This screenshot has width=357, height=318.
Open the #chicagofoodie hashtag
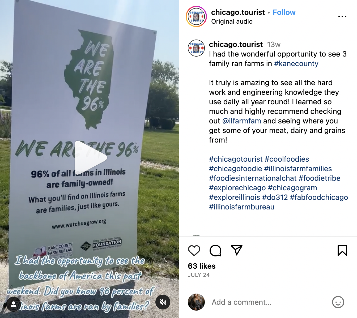click(236, 169)
